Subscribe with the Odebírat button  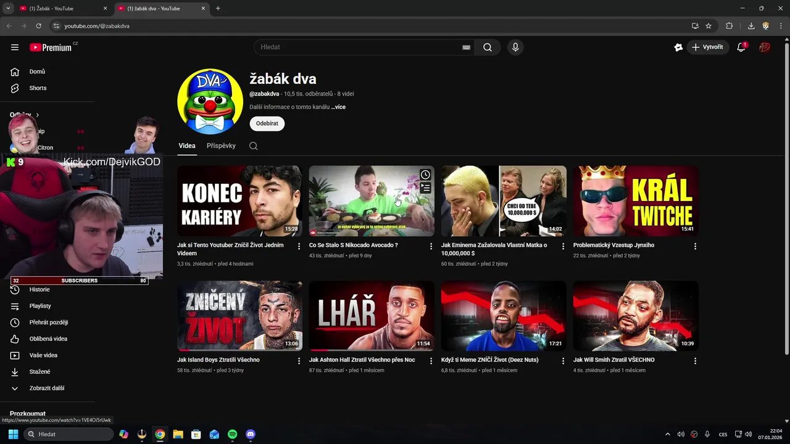[x=267, y=123]
